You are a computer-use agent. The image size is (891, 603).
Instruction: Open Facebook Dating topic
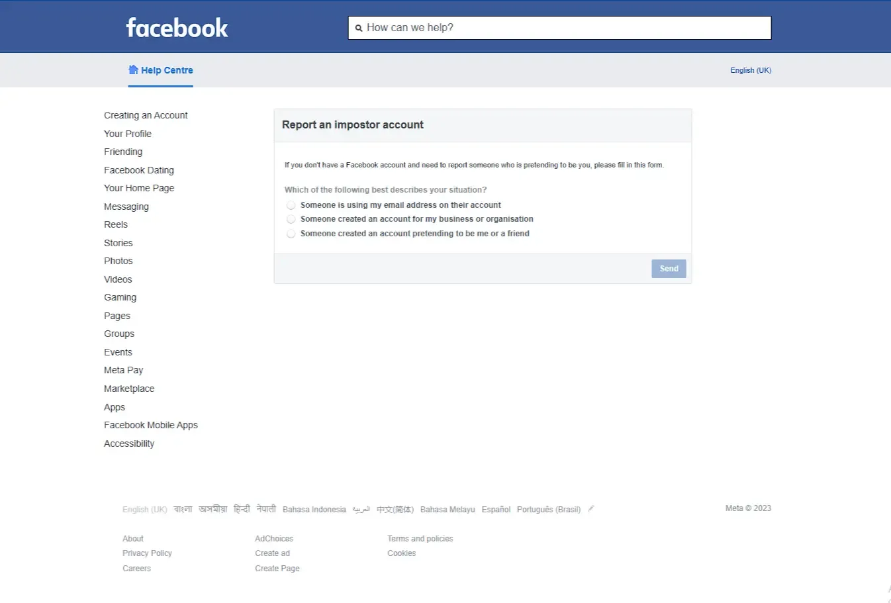point(139,170)
